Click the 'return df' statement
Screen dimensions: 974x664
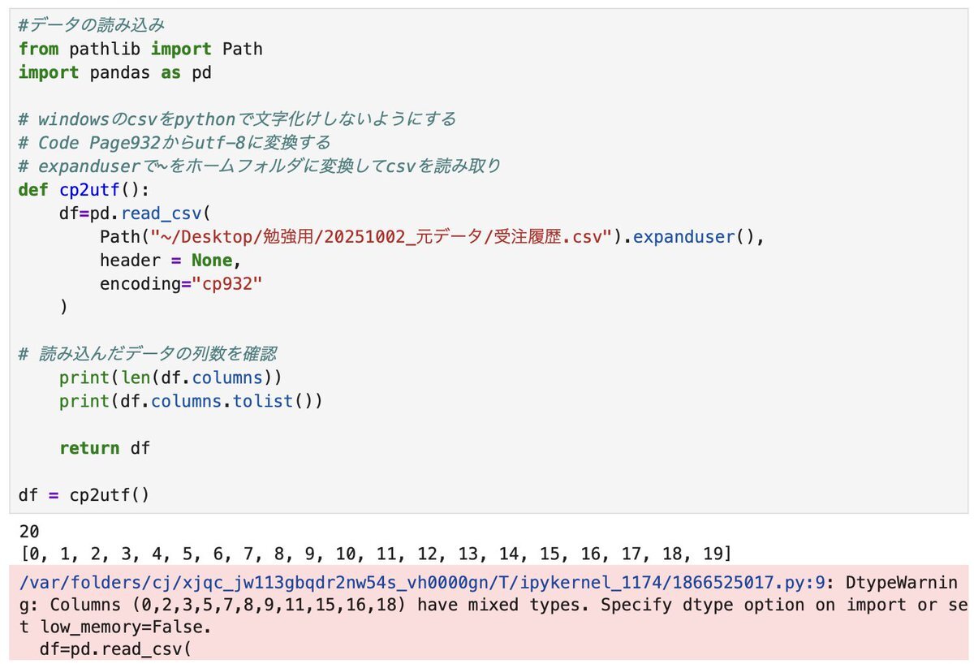[105, 448]
